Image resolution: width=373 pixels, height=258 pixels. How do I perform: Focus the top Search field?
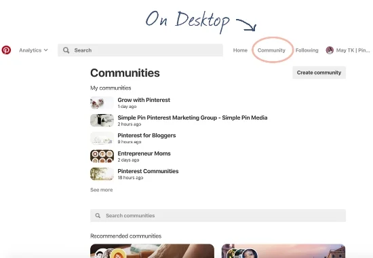[140, 50]
